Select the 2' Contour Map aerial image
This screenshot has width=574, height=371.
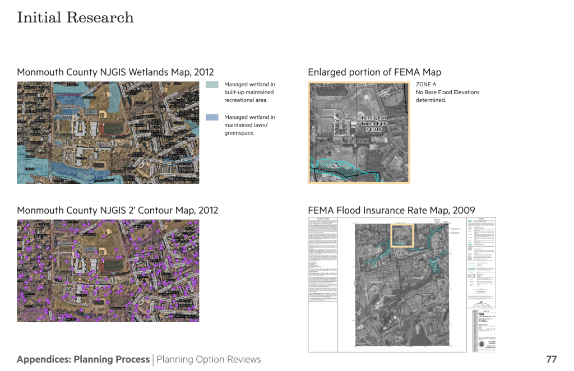(108, 270)
